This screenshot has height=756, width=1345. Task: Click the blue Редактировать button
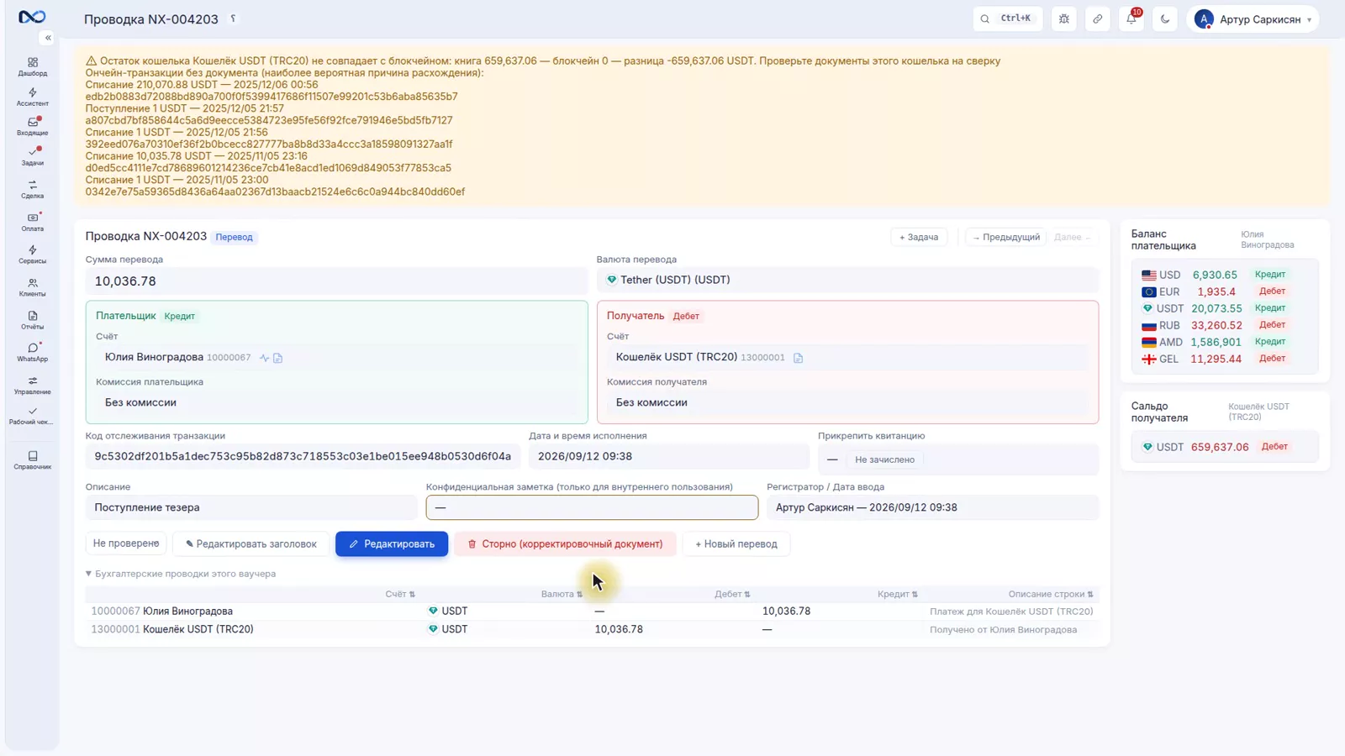tap(392, 543)
